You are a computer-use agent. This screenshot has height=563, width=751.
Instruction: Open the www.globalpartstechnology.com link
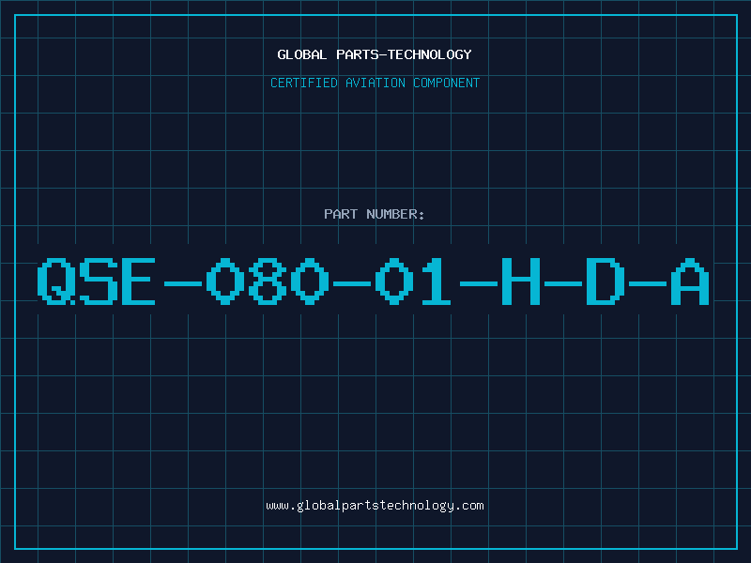pyautogui.click(x=375, y=506)
